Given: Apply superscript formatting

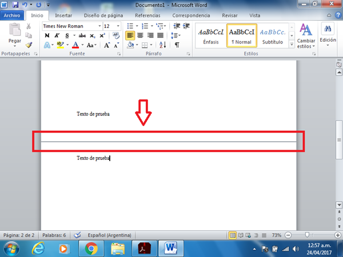Looking at the screenshot, I should click(x=102, y=35).
